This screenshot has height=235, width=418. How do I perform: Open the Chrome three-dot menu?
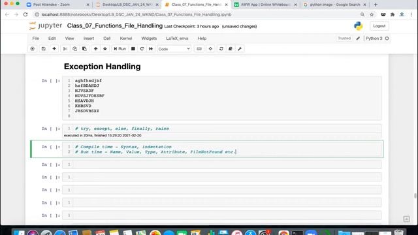(411, 14)
